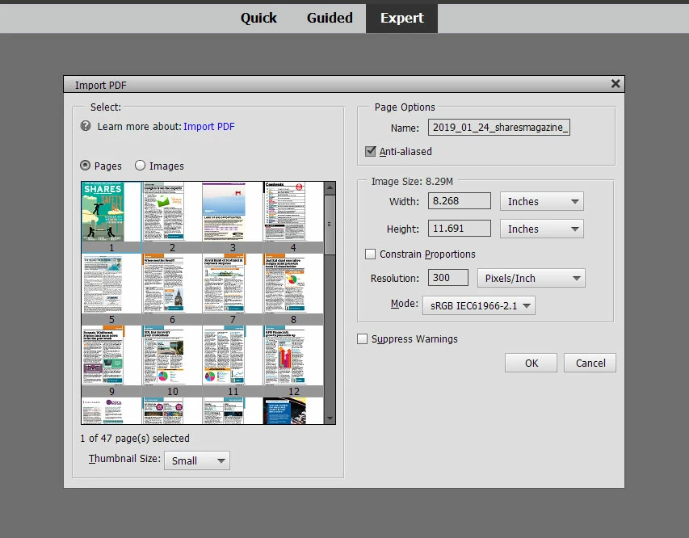
Task: Click the '1 of 47 page(s) selected' text
Action: [135, 438]
